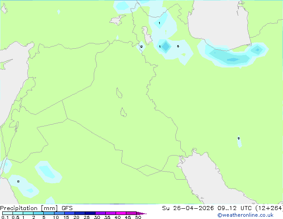Viewport: 283px width, 219px height.
Task: Click the 'Precipitation [mm]' legend title
Action: [x=29, y=208]
